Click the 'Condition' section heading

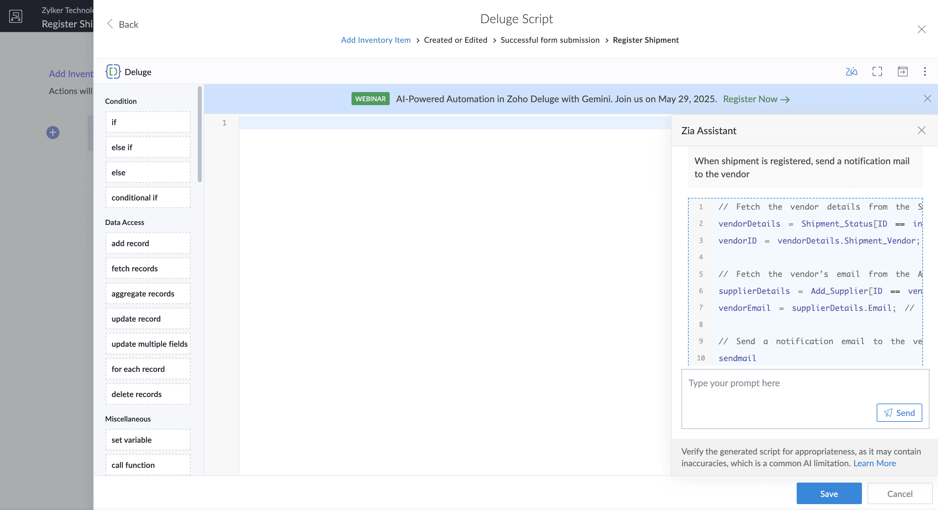click(x=120, y=101)
